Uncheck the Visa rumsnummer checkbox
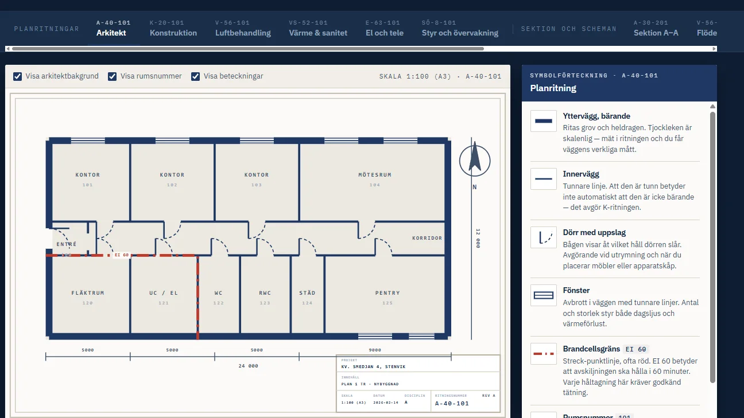This screenshot has width=744, height=418. [x=113, y=76]
